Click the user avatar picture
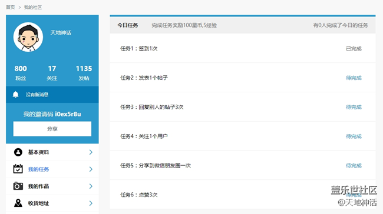The height and width of the screenshot is (214, 383). click(28, 37)
